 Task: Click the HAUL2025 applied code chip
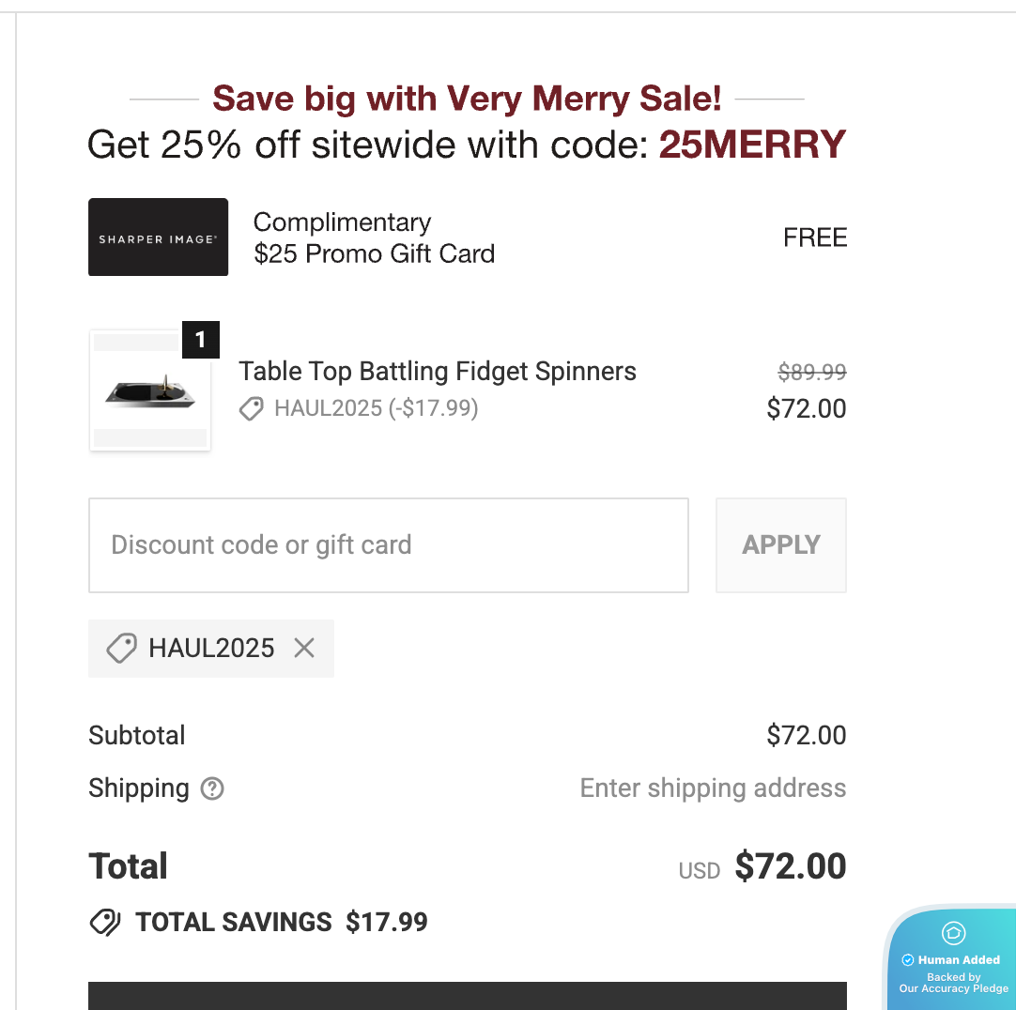coord(210,648)
